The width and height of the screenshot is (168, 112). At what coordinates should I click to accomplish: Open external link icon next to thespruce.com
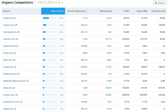[19, 74]
